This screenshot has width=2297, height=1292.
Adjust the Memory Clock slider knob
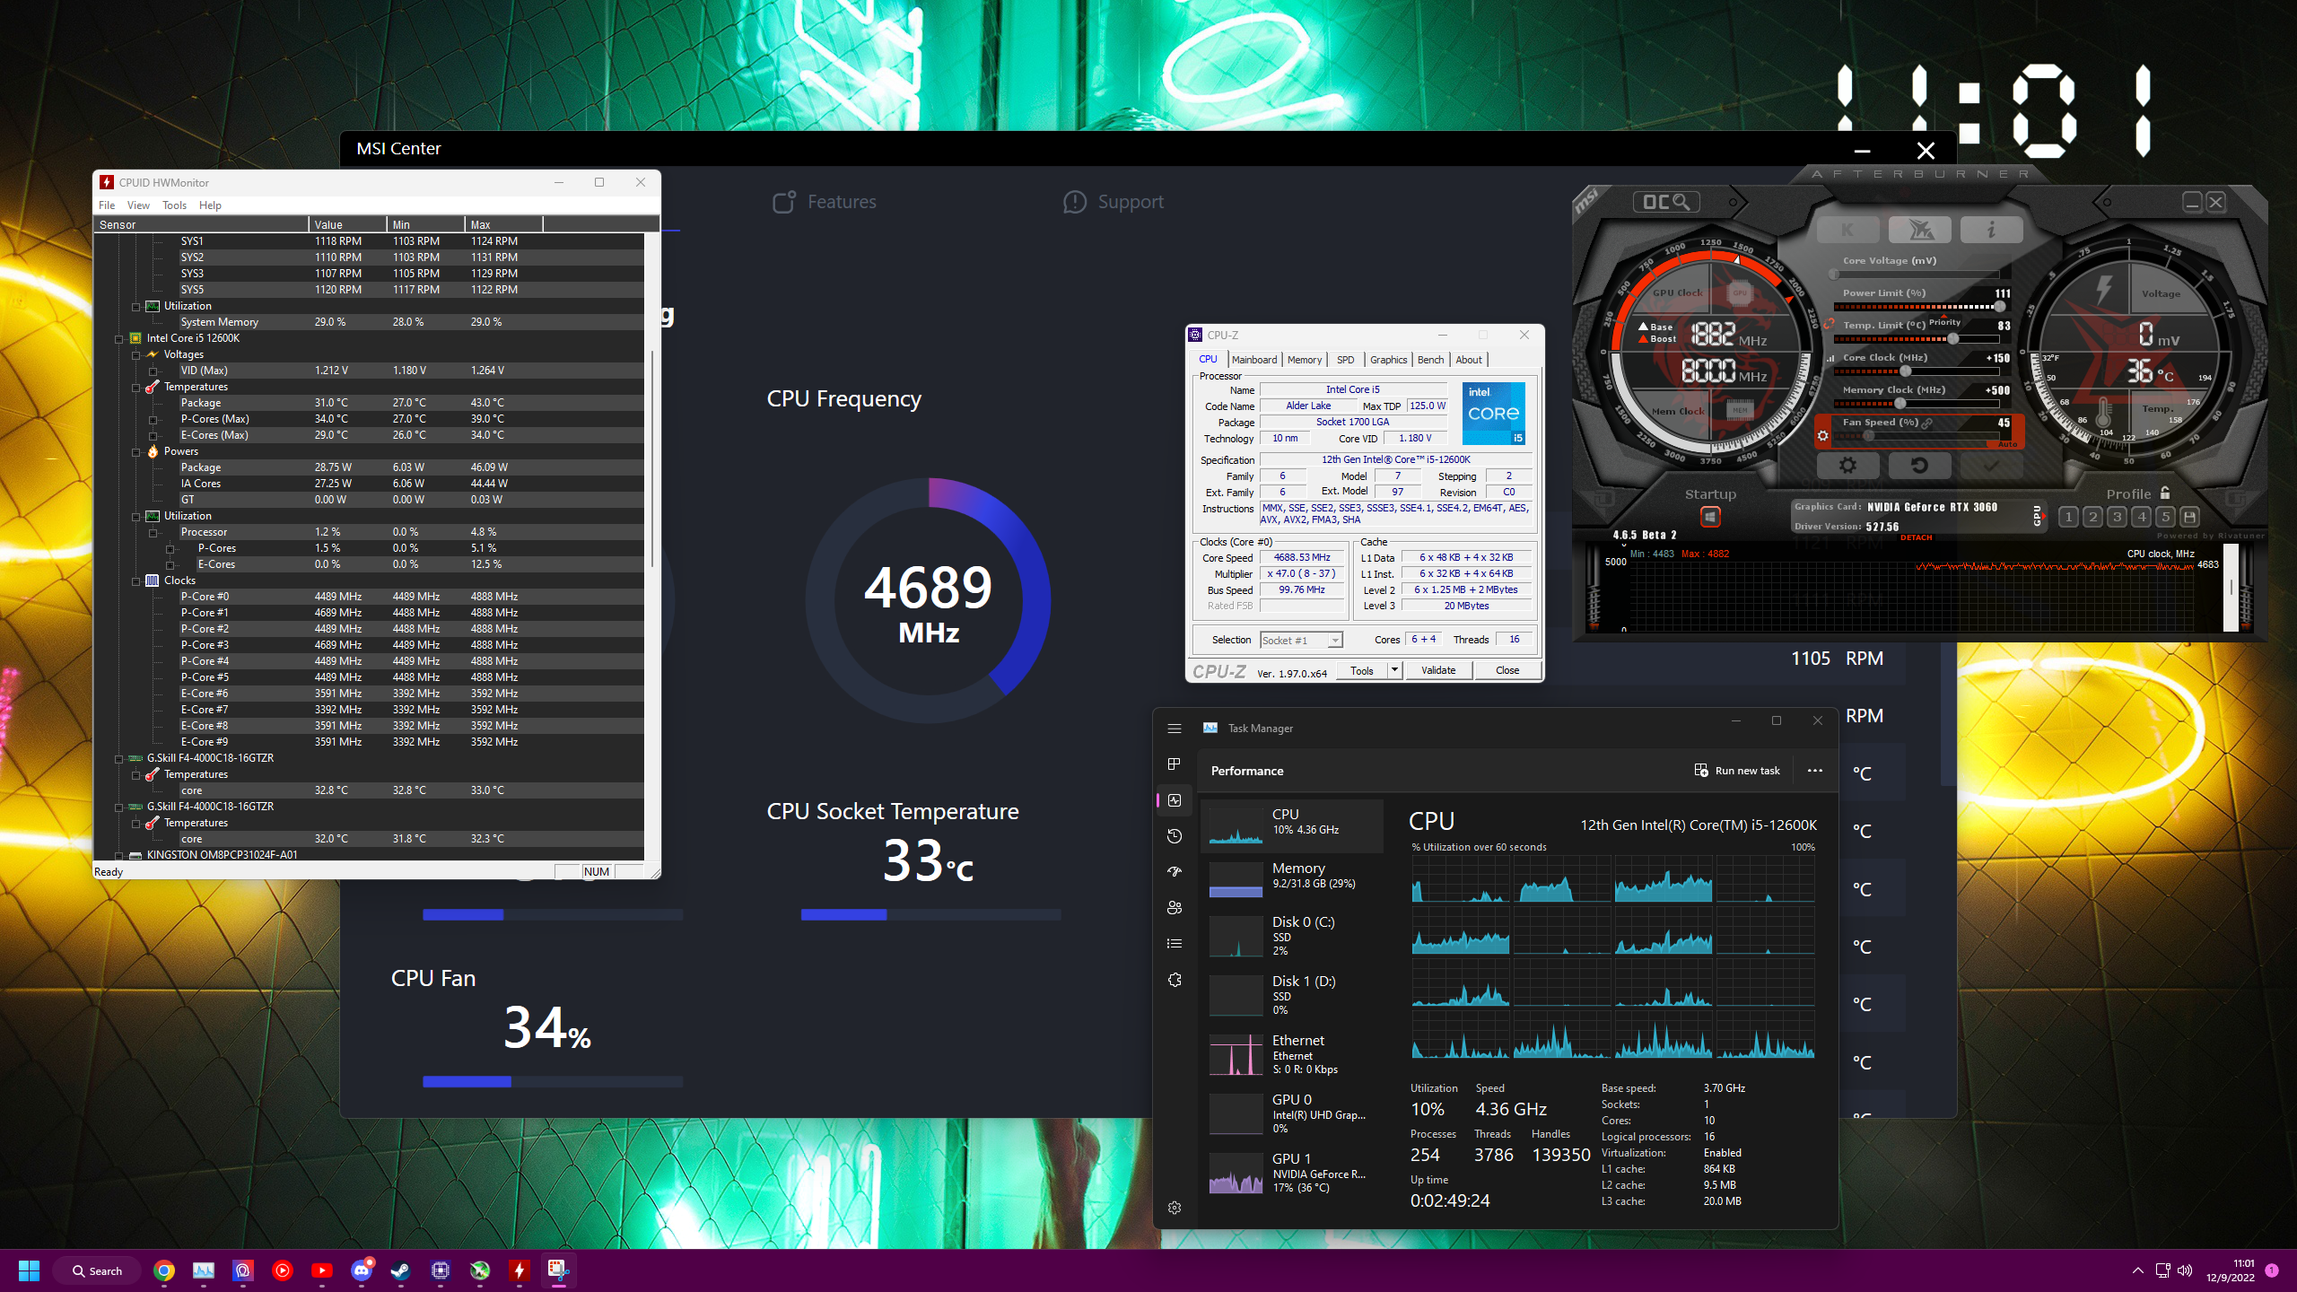[x=1900, y=404]
